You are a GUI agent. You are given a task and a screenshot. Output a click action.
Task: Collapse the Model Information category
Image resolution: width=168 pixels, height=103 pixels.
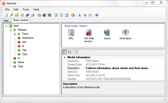tap(64, 57)
